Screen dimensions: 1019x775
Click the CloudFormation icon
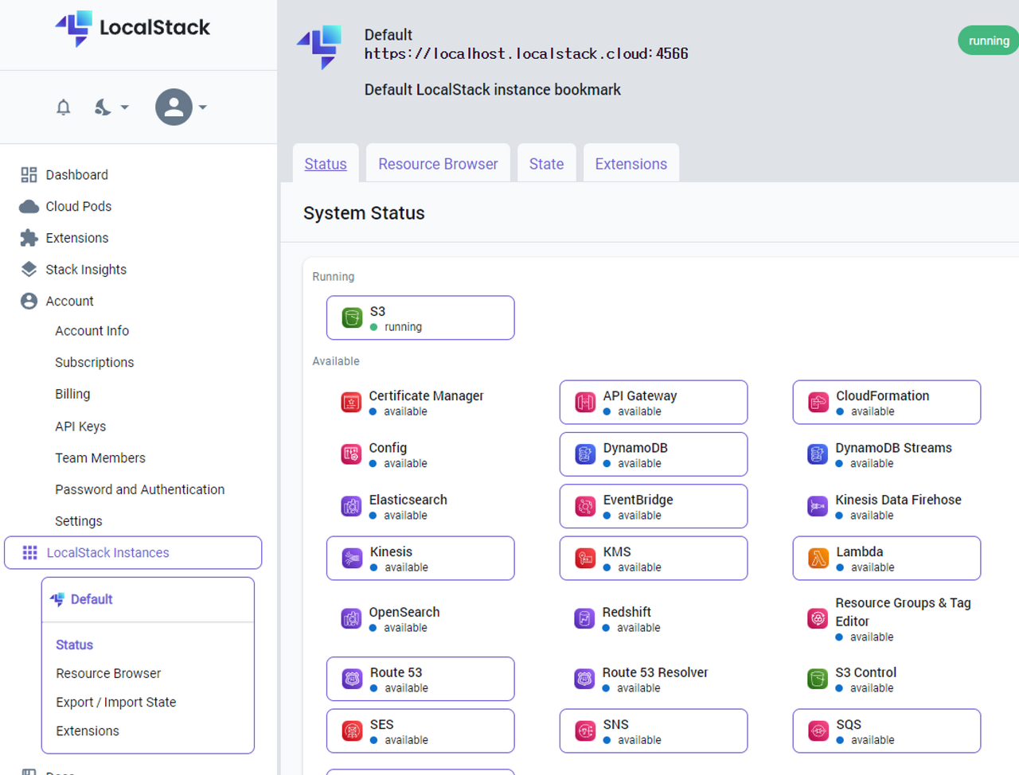tap(818, 403)
